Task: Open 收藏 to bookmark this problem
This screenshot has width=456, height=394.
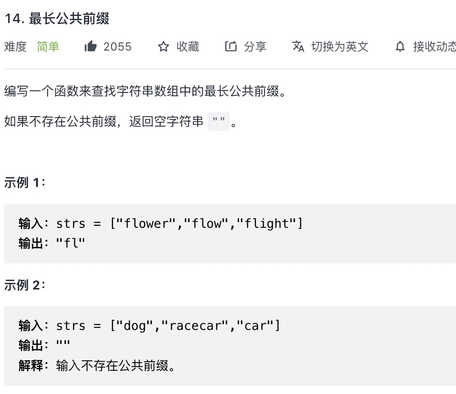Action: [x=188, y=47]
